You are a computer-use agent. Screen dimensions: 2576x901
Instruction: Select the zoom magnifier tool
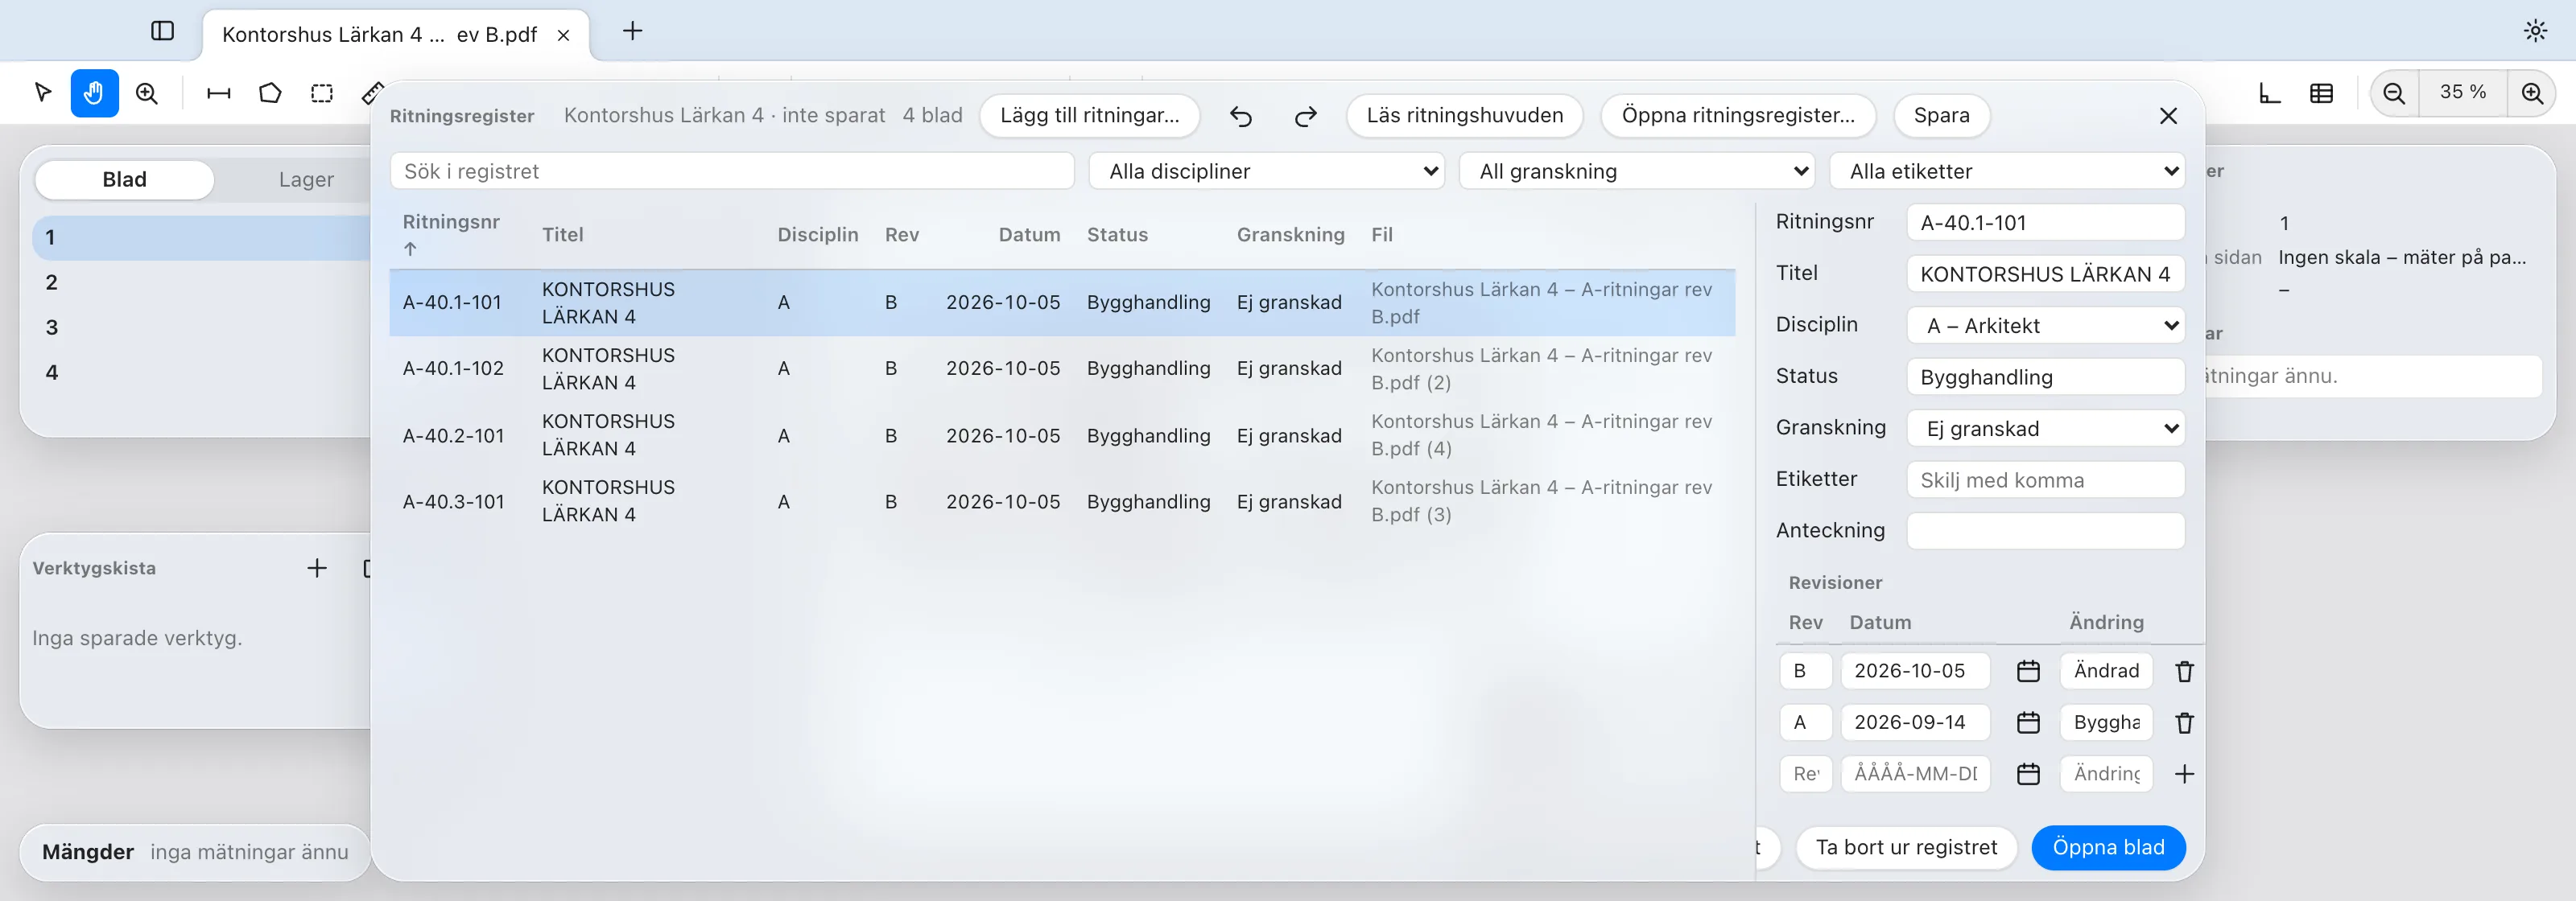point(147,93)
